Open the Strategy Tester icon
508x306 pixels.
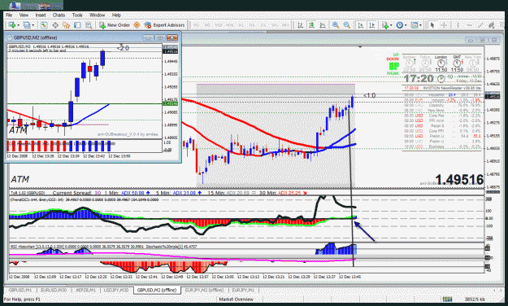[x=89, y=25]
